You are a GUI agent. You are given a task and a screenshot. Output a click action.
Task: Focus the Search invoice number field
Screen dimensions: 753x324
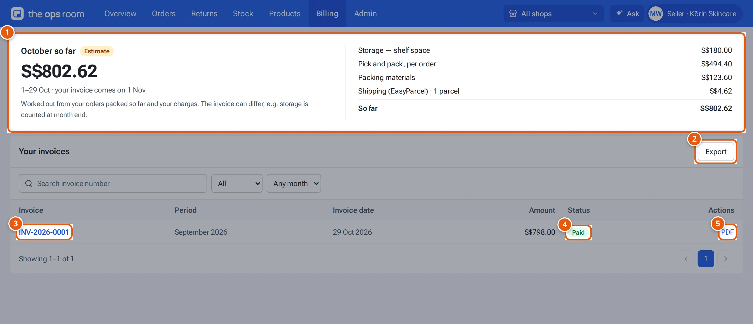click(113, 183)
